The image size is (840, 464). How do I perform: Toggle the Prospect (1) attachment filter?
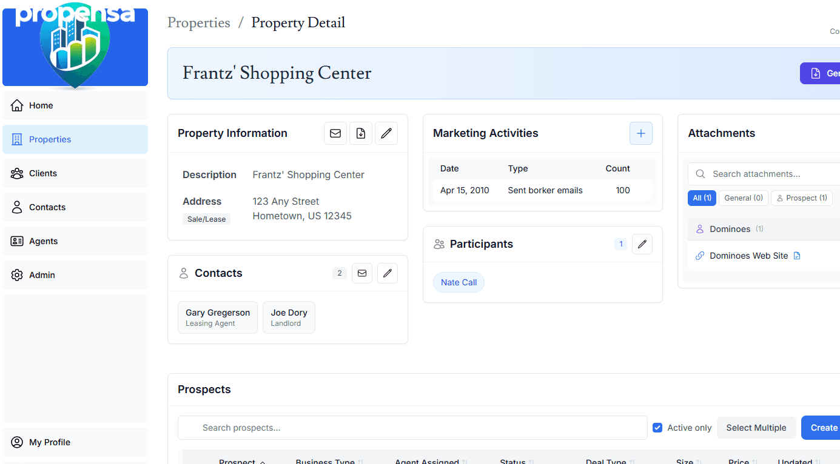[801, 197]
